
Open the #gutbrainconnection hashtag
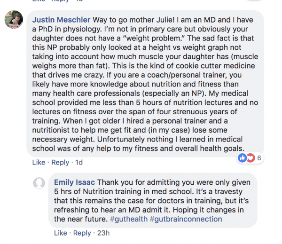tap(186, 219)
